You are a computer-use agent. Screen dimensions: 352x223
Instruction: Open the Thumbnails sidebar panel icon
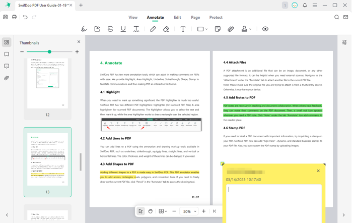7,42
